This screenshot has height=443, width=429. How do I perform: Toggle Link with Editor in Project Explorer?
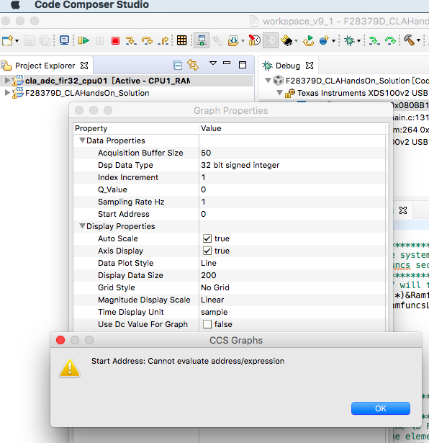click(x=193, y=65)
